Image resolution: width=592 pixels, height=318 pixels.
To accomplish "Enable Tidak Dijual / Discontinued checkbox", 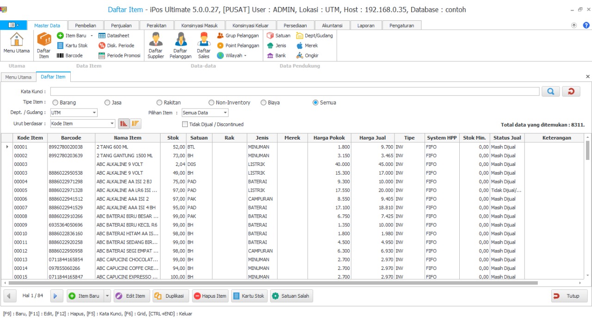I will 185,124.
